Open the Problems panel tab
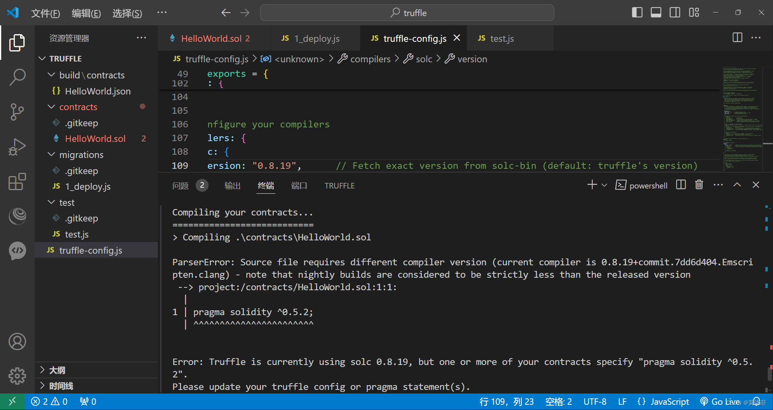Viewport: 773px width, 410px height. (190, 186)
